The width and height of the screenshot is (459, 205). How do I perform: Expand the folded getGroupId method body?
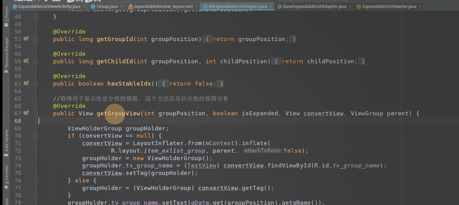[36, 39]
